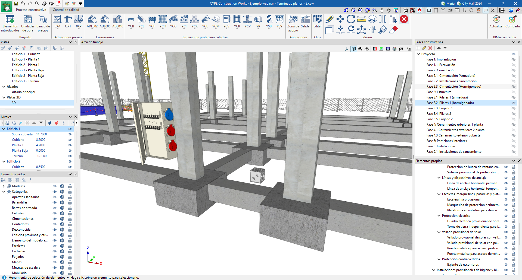This screenshot has width=522, height=280.
Task: Open Banco de precios
Action: click(x=43, y=23)
